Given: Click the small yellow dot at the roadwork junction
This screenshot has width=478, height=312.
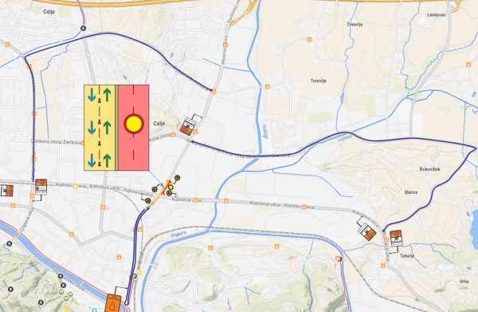Looking at the screenshot, I should click(170, 188).
